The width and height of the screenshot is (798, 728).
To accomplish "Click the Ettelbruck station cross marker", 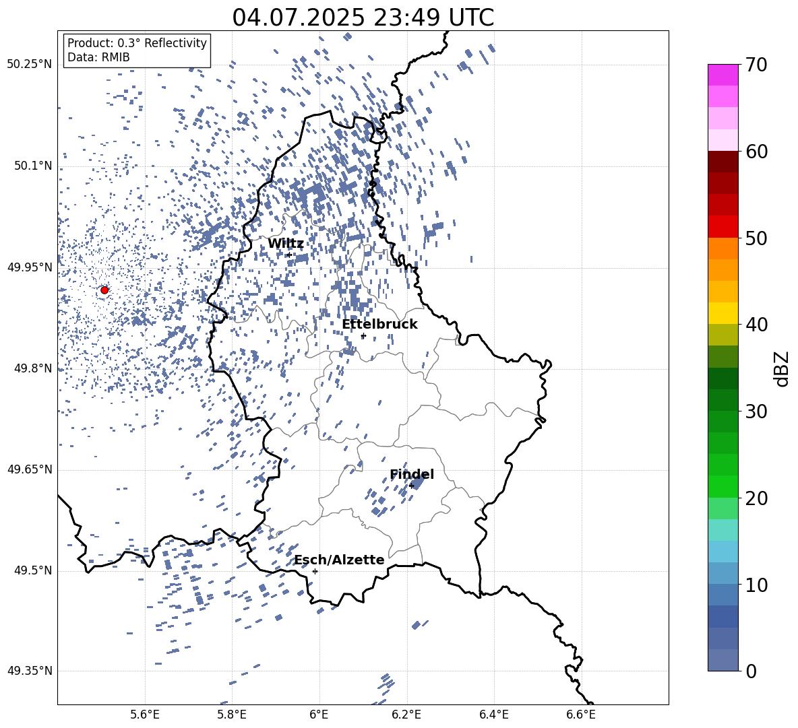I will (x=363, y=336).
